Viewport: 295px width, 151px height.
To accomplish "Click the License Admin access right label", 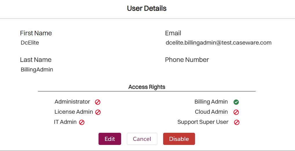I will 74,112.
